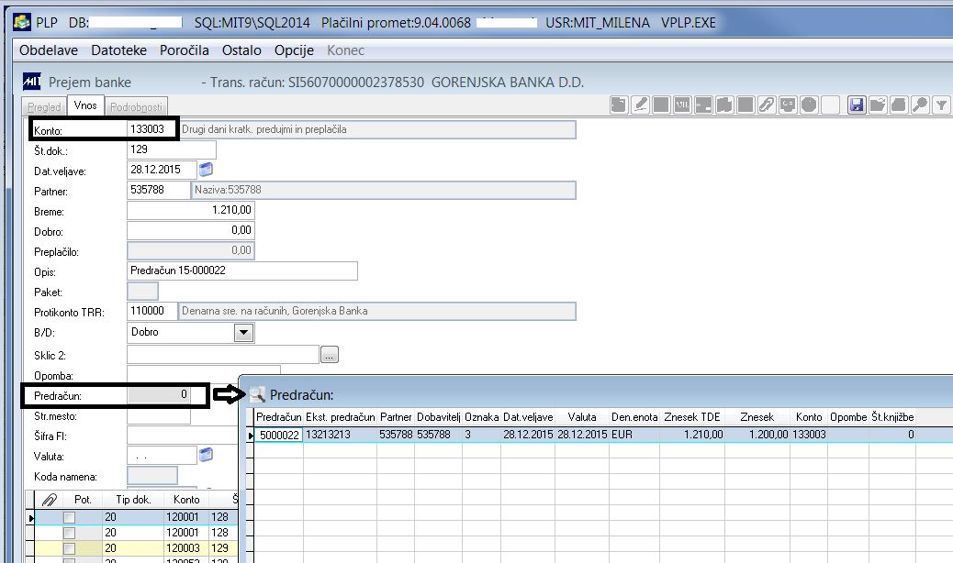Image resolution: width=953 pixels, height=563 pixels.
Task: Toggle checkbox in the highlighted blue grid row
Action: click(69, 517)
